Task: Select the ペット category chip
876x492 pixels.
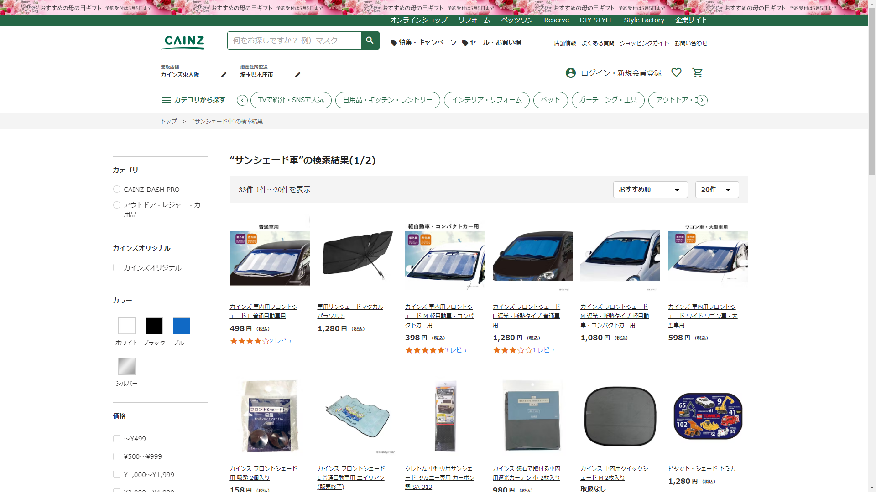Action: [550, 100]
